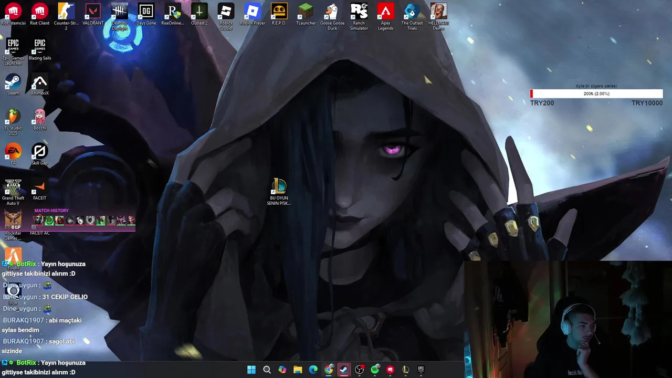Screen dimensions: 672x378
Task: Launch the VALORANT desktop shortcut
Action: click(93, 14)
